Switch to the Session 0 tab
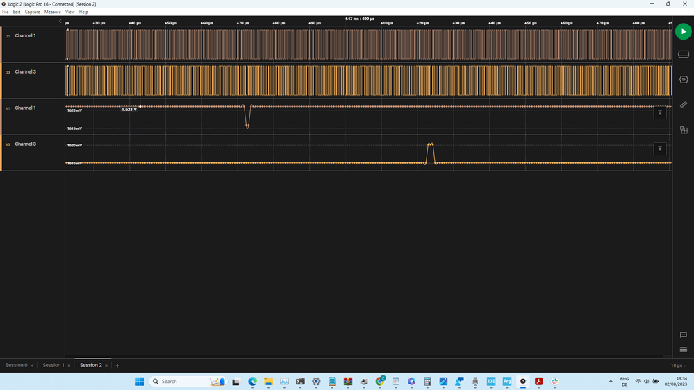 (x=17, y=365)
